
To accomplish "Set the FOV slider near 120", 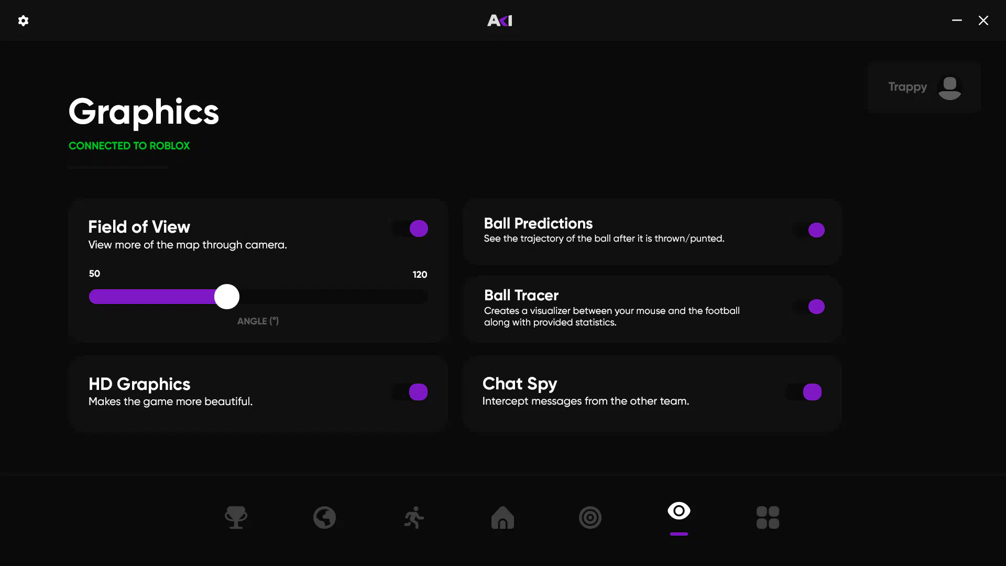I will tap(423, 297).
